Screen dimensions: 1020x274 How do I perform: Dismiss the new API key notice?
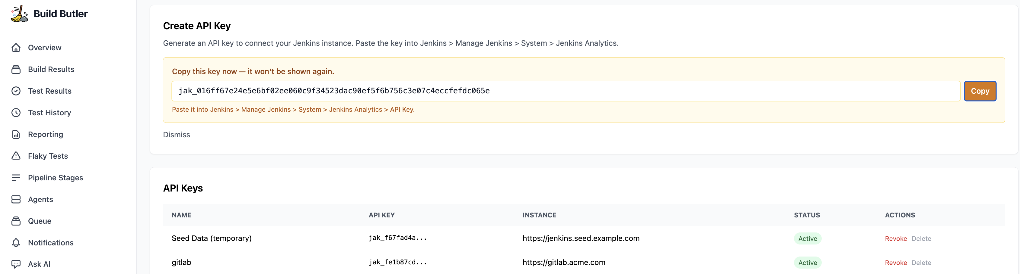point(177,135)
